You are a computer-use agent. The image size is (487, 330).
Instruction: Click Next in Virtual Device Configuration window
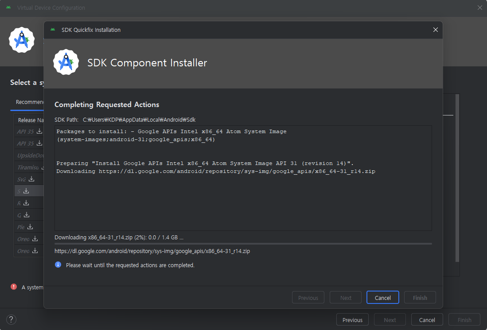click(390, 320)
